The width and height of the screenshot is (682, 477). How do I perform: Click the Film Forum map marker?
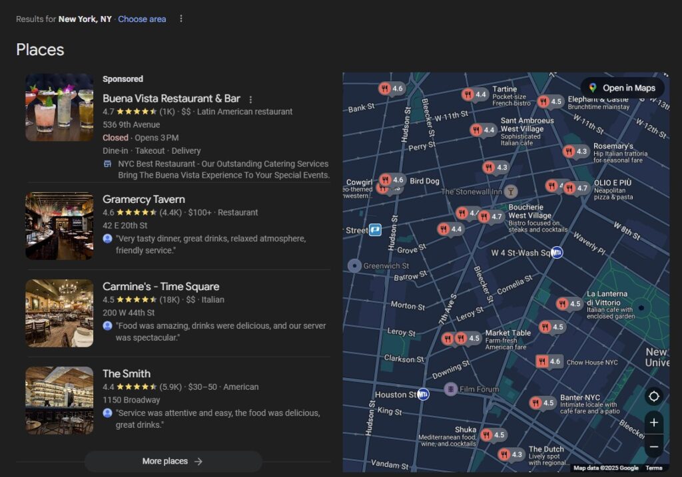pos(451,389)
